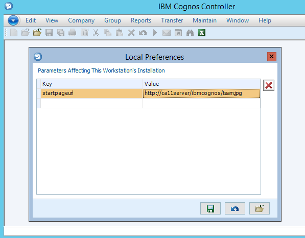Click the yellow open folder toolbar icon
305x238 pixels.
[x=37, y=33]
